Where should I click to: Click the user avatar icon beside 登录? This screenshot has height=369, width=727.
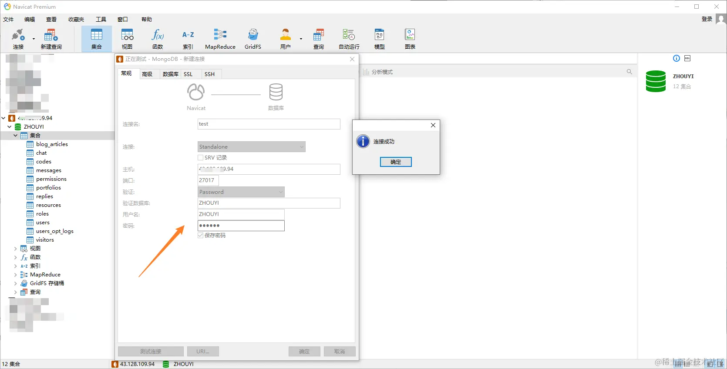(721, 19)
